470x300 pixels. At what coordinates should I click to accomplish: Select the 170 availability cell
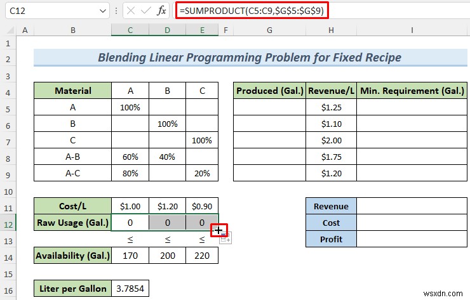pyautogui.click(x=130, y=256)
